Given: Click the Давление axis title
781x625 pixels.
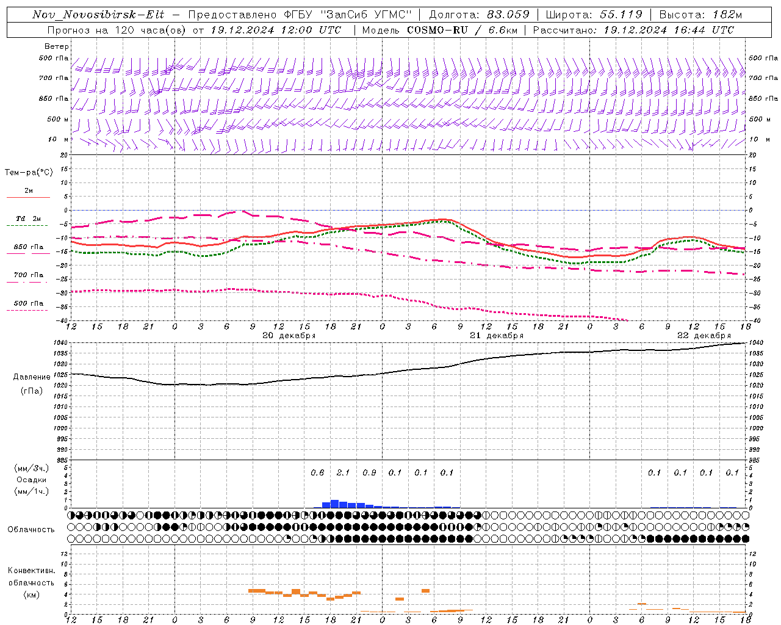Looking at the screenshot, I should (32, 377).
